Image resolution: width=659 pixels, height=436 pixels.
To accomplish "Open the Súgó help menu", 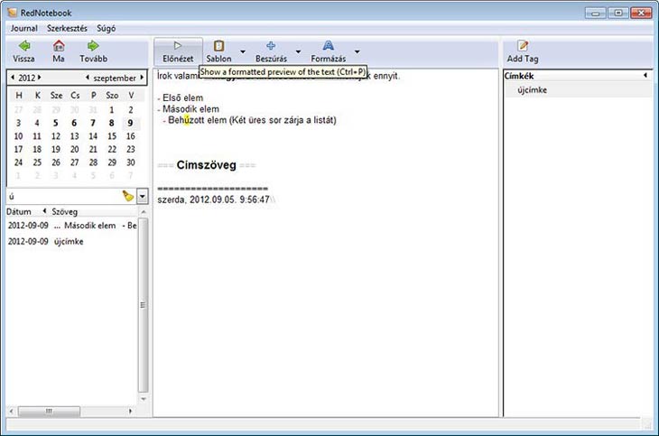I will pyautogui.click(x=107, y=28).
